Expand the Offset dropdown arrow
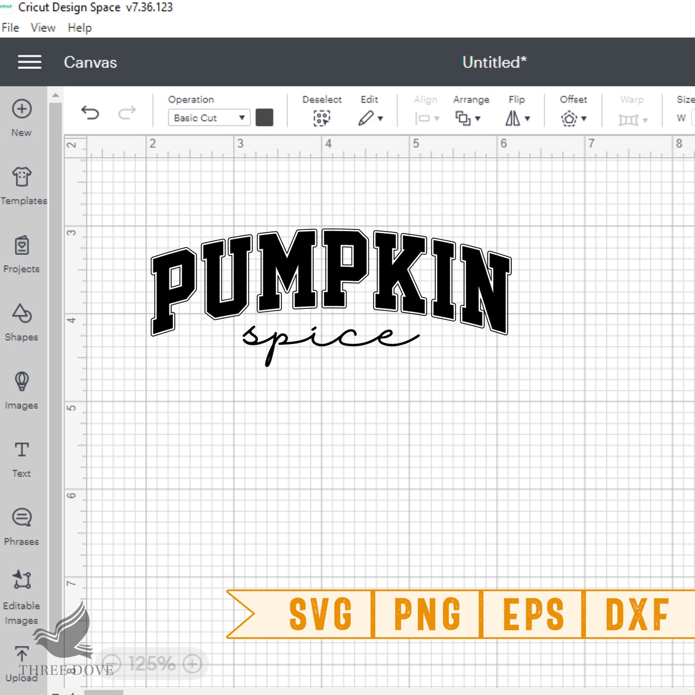Image resolution: width=695 pixels, height=695 pixels. 584,119
